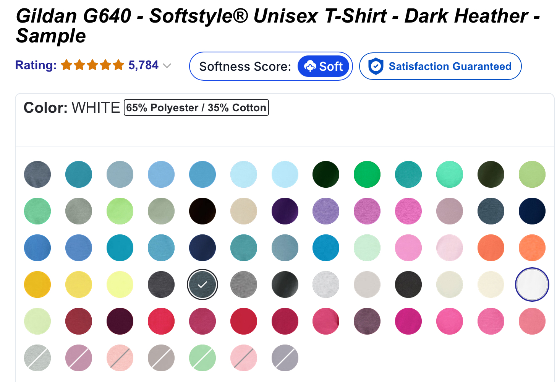Select the gold swatch starting the fourth row
The height and width of the screenshot is (382, 557).
click(x=37, y=284)
